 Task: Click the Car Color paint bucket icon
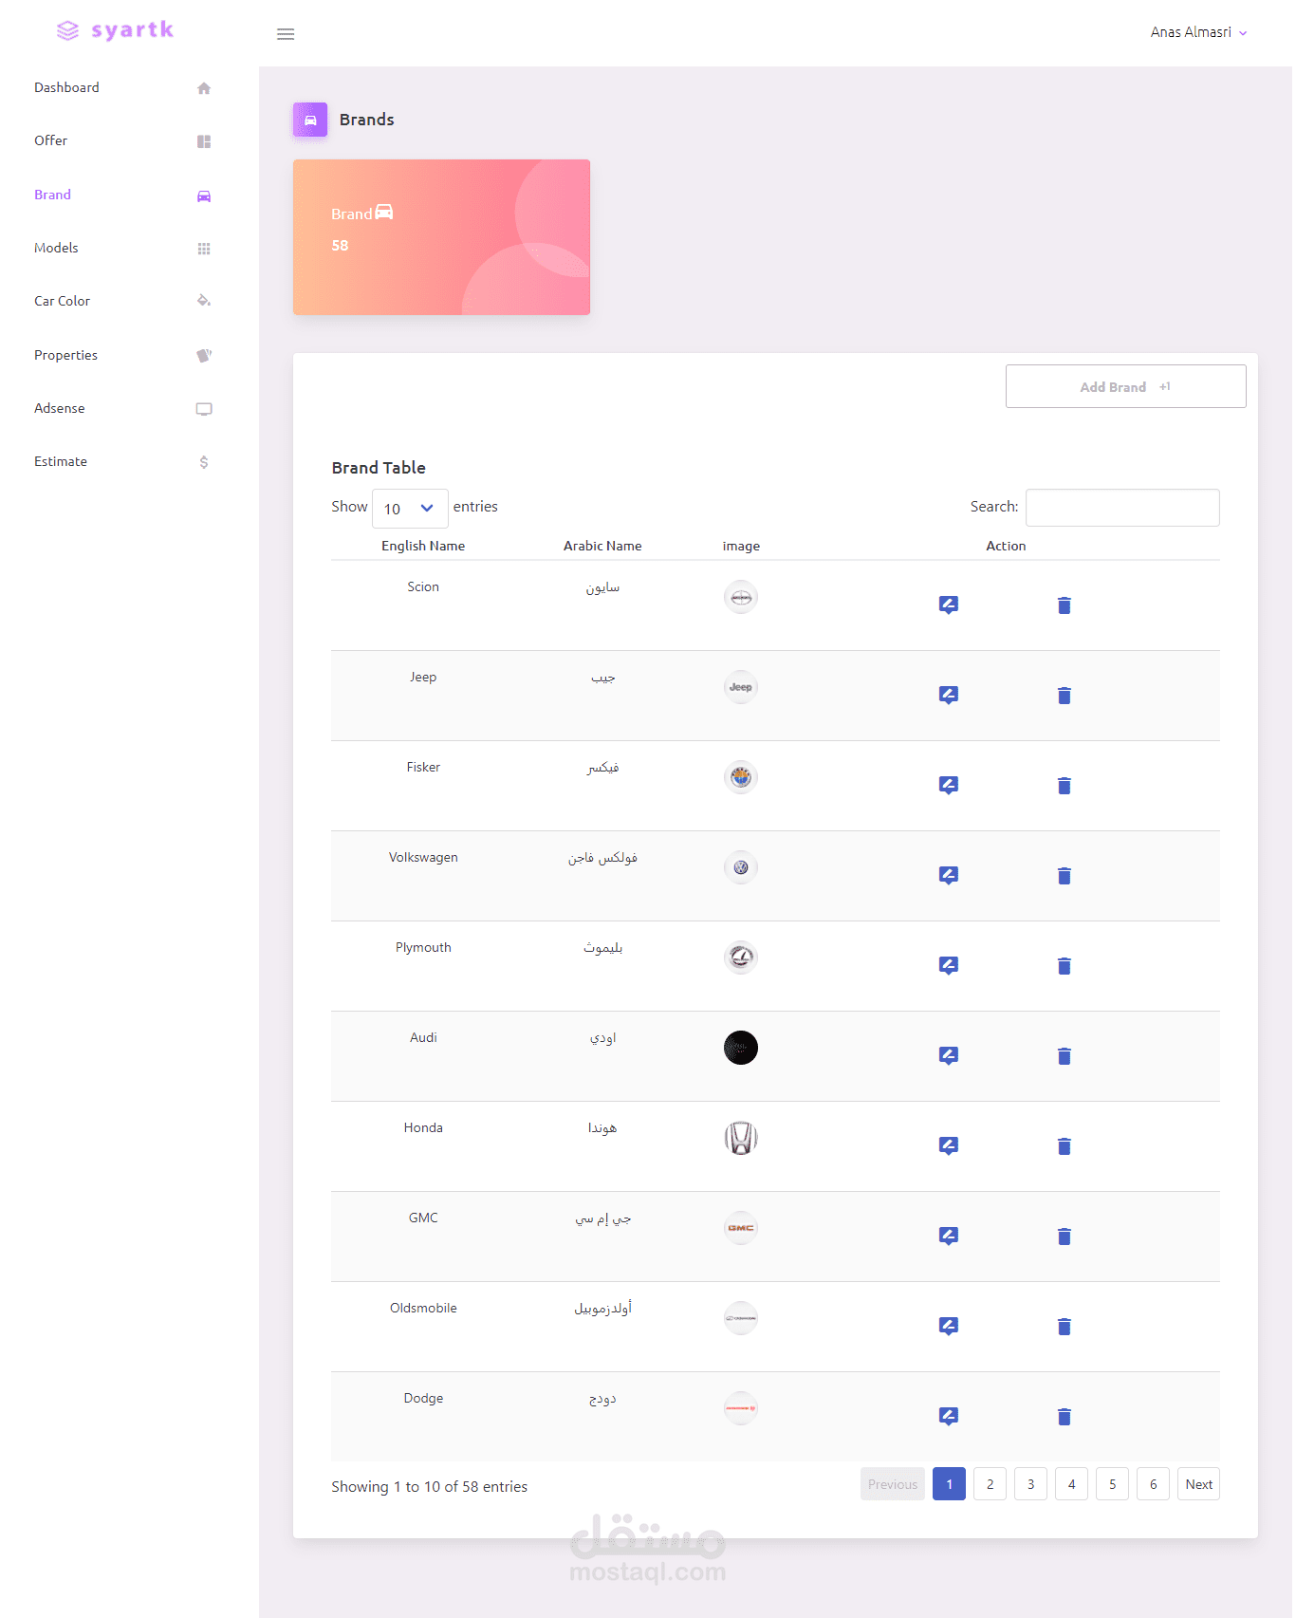tap(204, 301)
